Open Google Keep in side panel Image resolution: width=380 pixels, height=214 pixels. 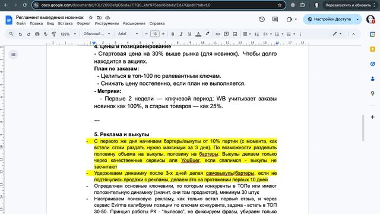(x=372, y=49)
